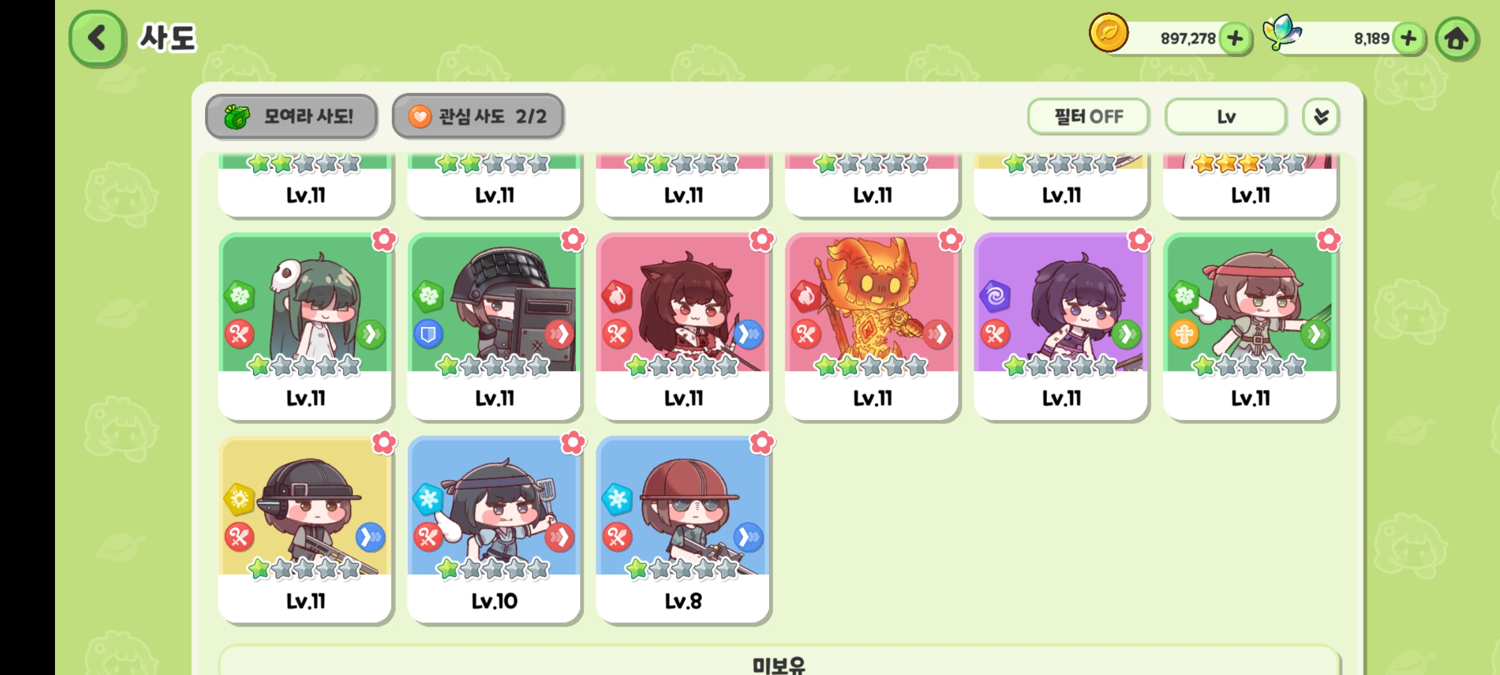Toggle favorite flower on the flame golem card

(x=951, y=239)
